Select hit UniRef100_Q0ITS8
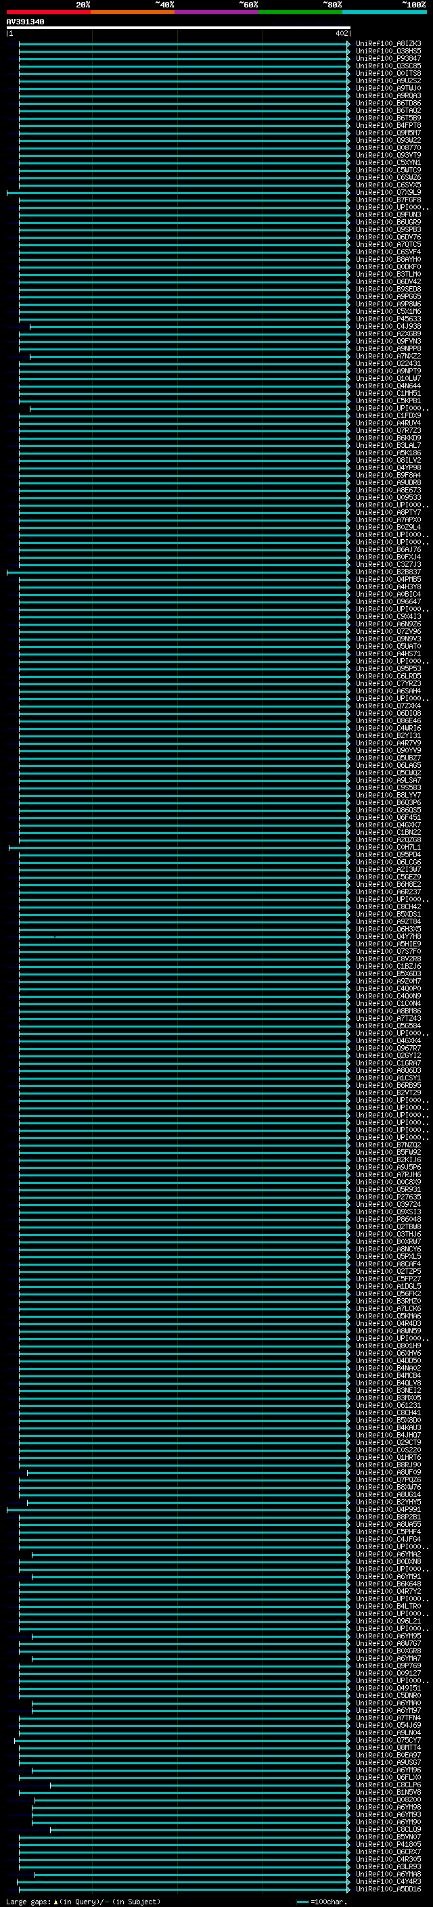The height and width of the screenshot is (1907, 433). click(388, 73)
